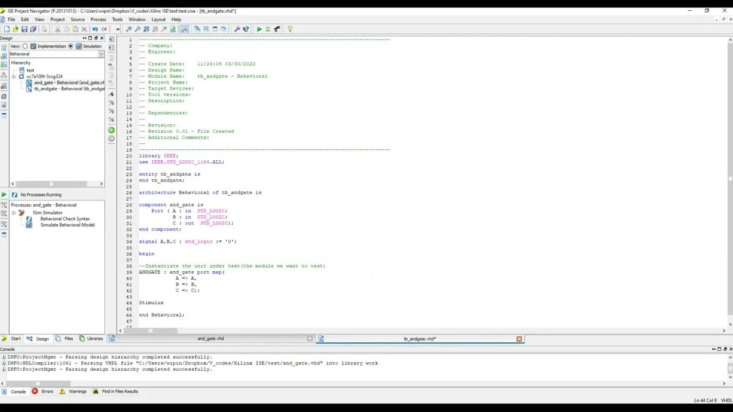Screen dimensions: 733x412
Task: Click the wrench settings toolbar icon
Action: 237,29
